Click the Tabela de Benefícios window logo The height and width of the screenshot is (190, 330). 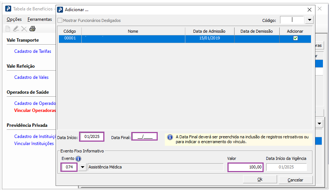point(8,9)
